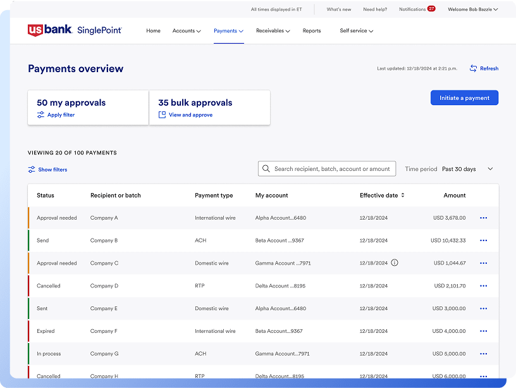Expand the Receivables navigation menu
Image resolution: width=516 pixels, height=388 pixels.
(273, 30)
